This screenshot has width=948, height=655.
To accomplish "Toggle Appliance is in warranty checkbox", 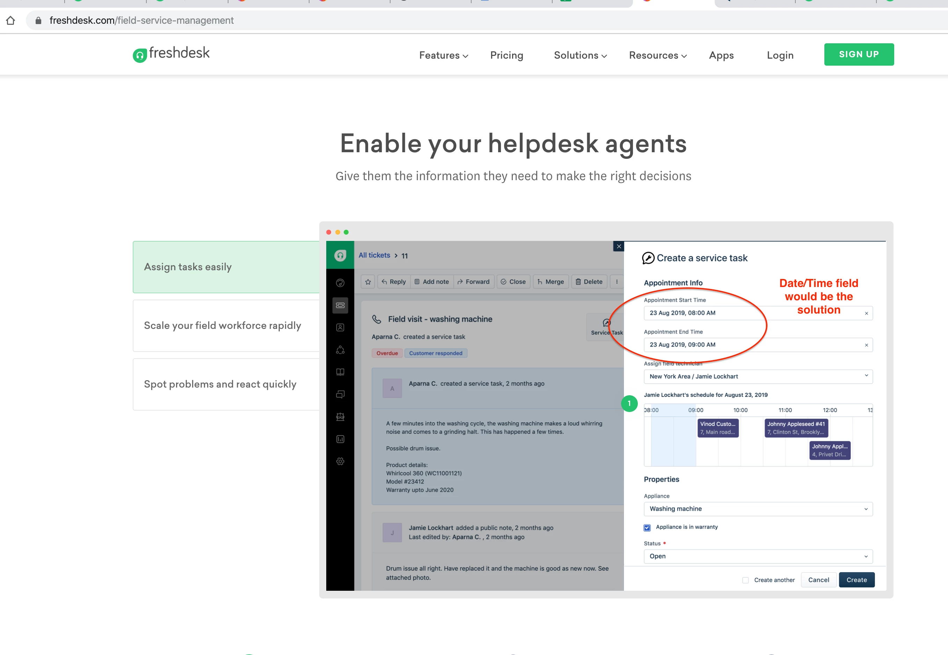I will point(647,527).
